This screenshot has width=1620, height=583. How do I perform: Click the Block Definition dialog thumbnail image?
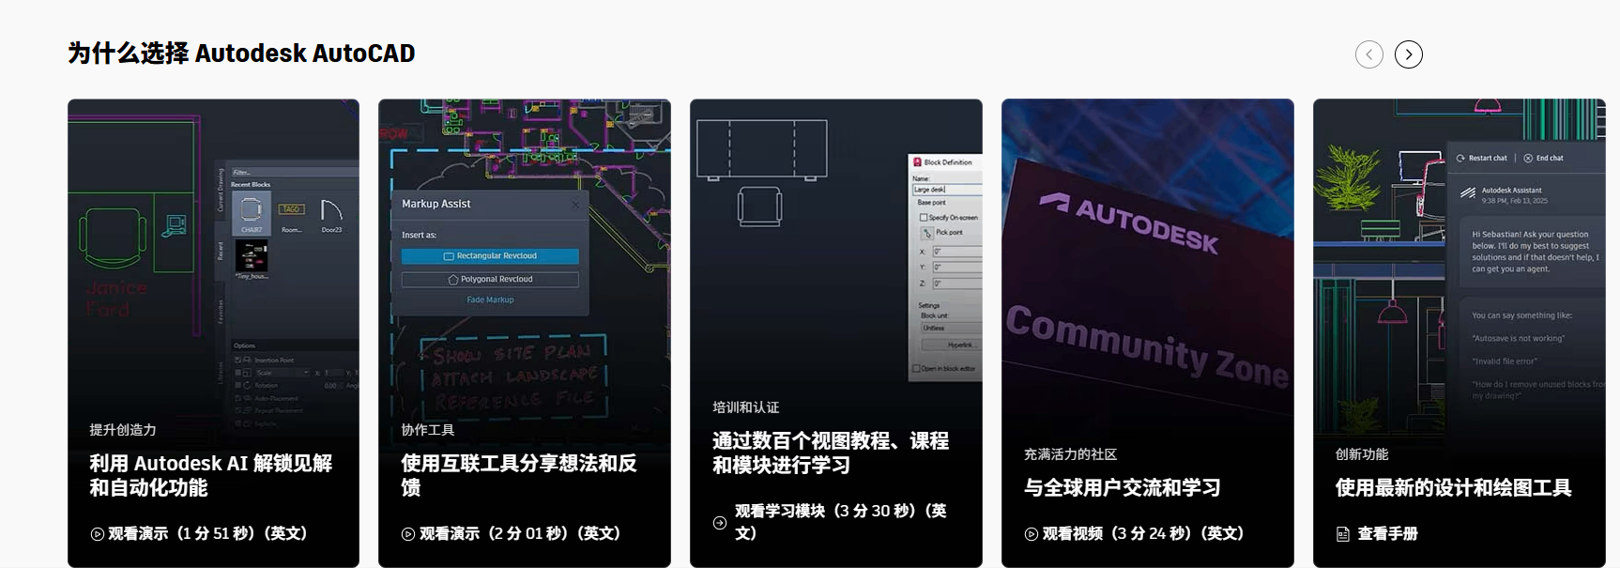tap(836, 244)
